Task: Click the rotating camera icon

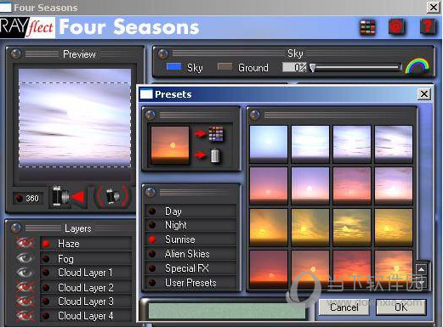Action: pos(113,196)
